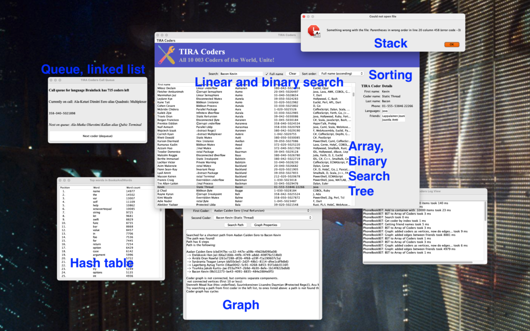Close the Call Queue window with its red button
Viewport: 530px width, 331px height.
point(52,80)
